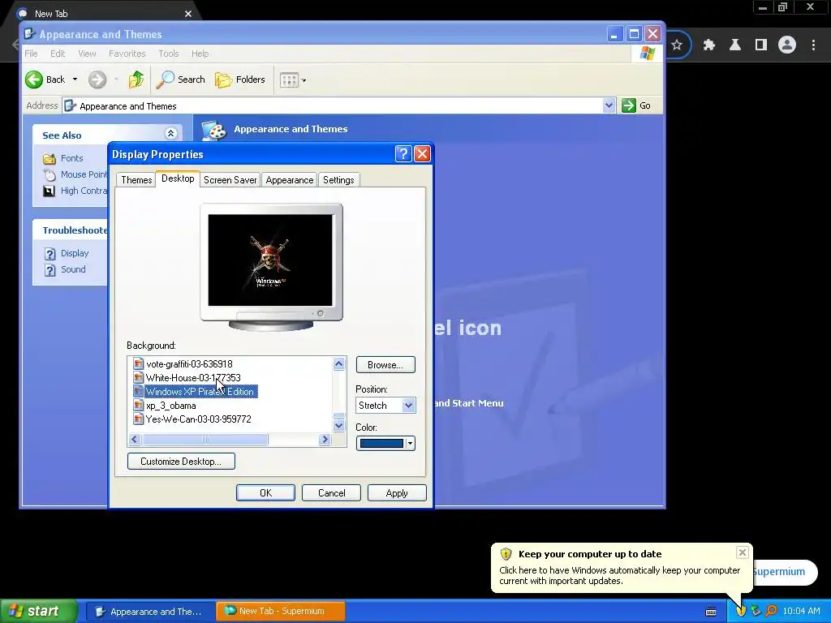This screenshot has width=831, height=623.
Task: Click the Chrome extensions puzzle icon
Action: [709, 45]
